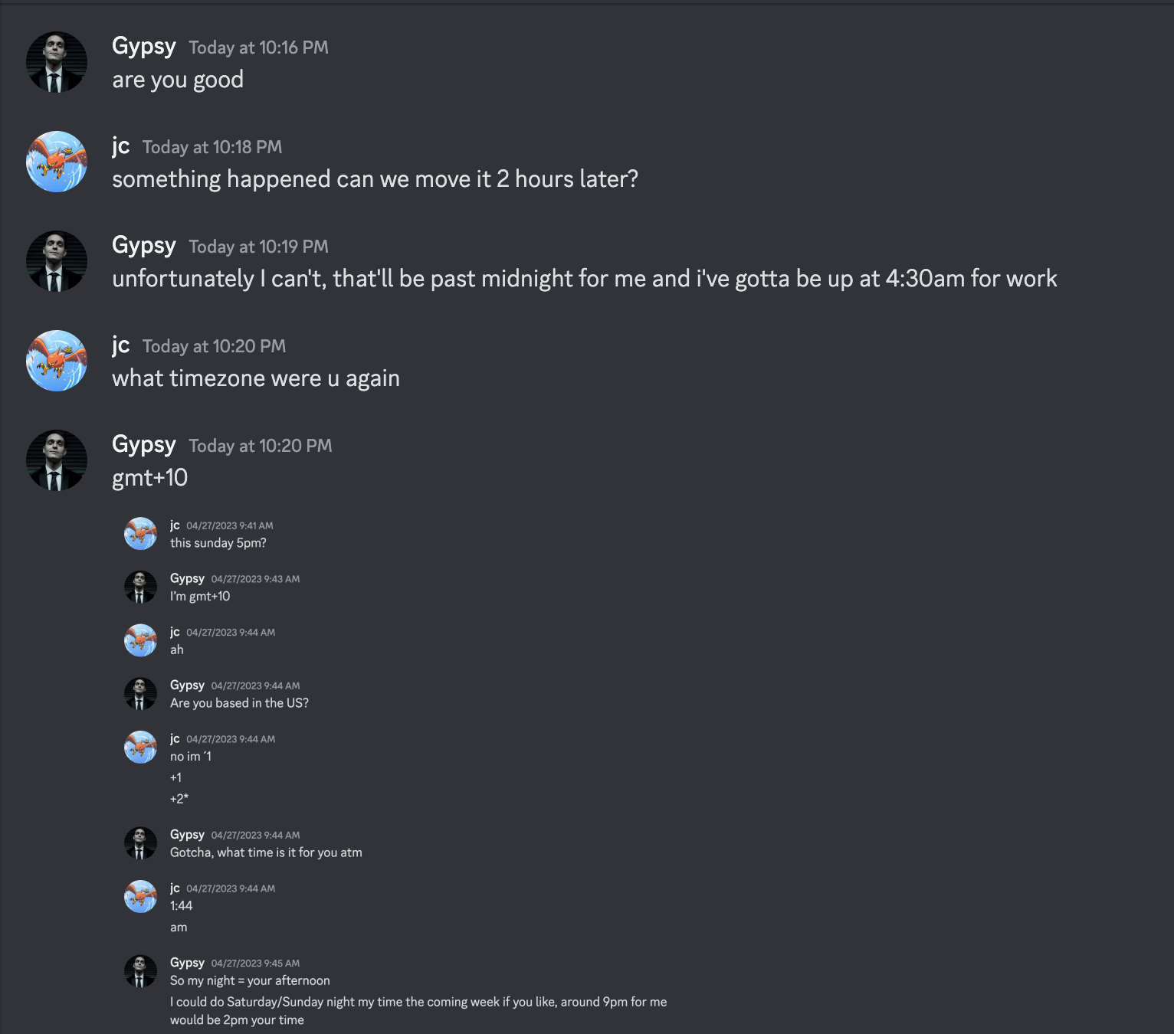Click the jc username above "what timezone were u again"
This screenshot has width=1174, height=1034.
click(x=121, y=345)
